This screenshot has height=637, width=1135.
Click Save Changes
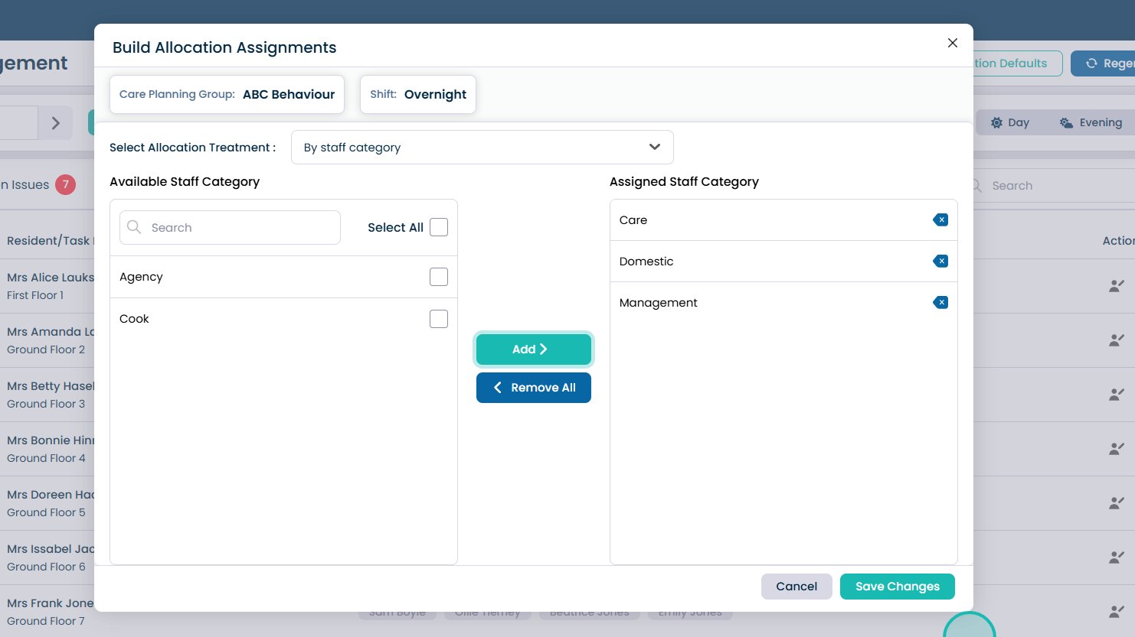click(897, 587)
